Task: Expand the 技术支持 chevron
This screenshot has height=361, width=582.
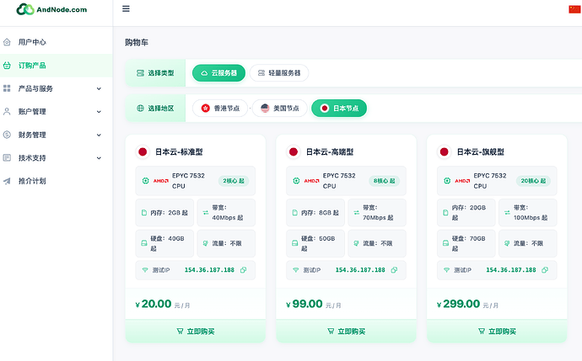Action: tap(99, 158)
